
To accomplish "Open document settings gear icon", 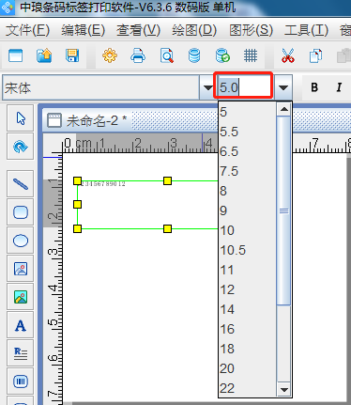I will (x=110, y=56).
